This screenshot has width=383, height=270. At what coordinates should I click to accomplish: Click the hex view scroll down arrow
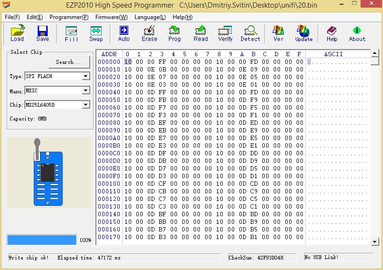(x=375, y=241)
